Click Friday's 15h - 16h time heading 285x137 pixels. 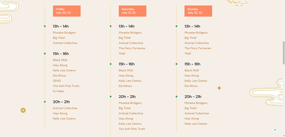[x=61, y=54]
